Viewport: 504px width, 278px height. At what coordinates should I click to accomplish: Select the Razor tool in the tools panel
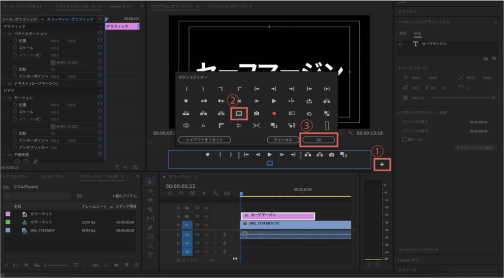click(x=151, y=209)
